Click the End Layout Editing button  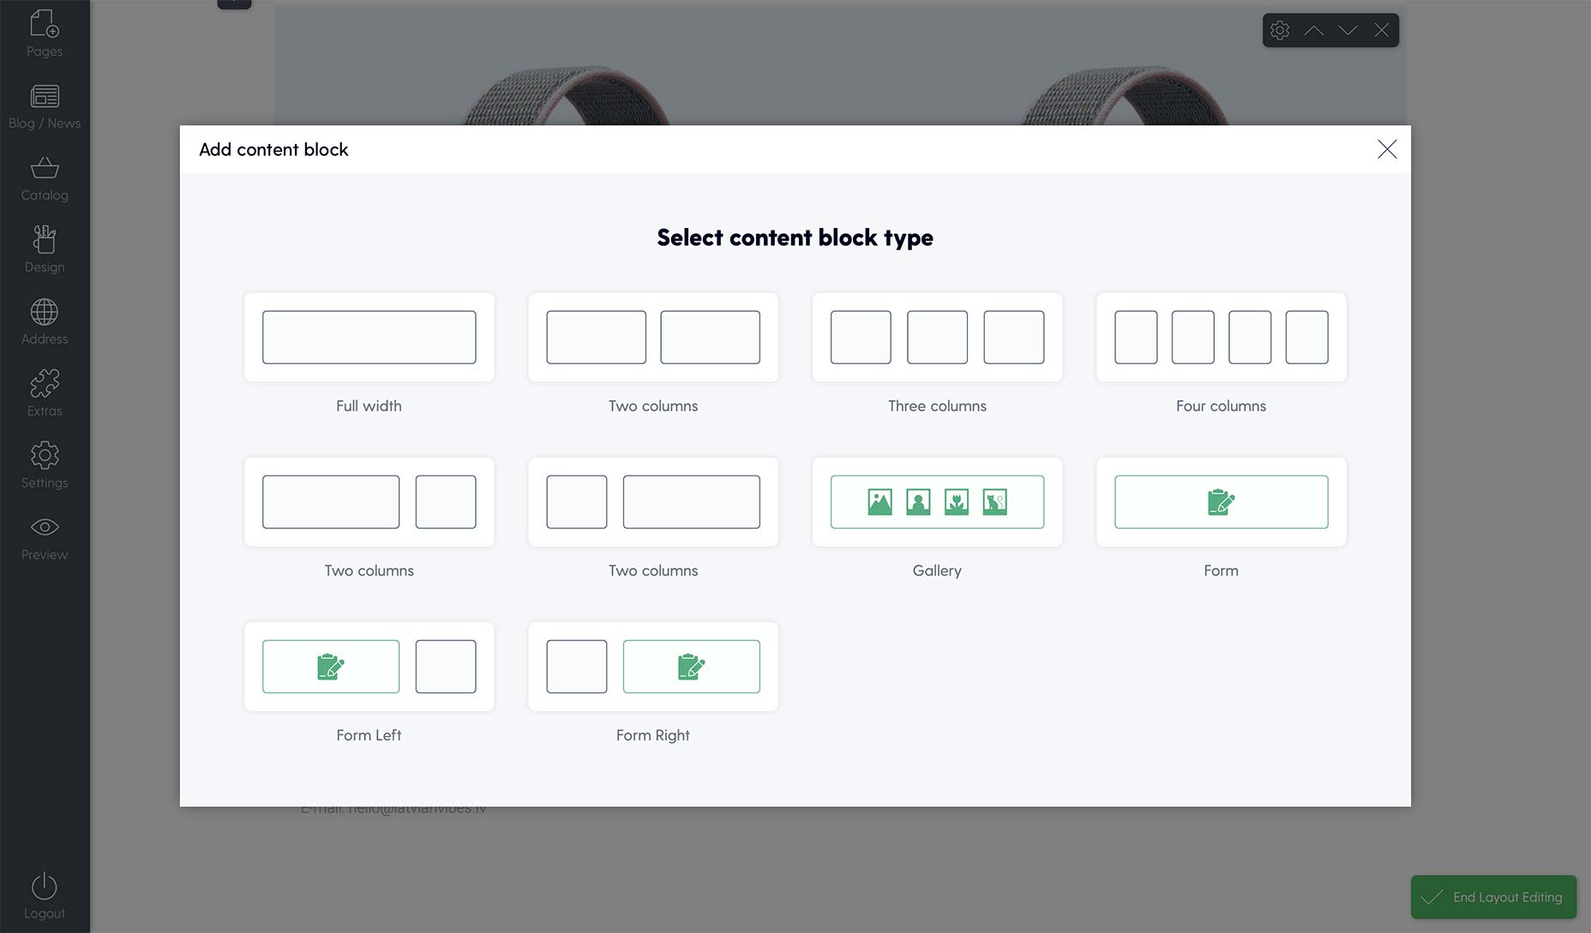pyautogui.click(x=1493, y=897)
